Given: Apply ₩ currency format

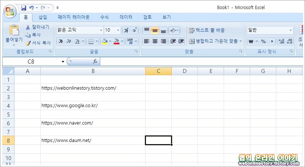Looking at the screenshot, I should click(x=251, y=41).
